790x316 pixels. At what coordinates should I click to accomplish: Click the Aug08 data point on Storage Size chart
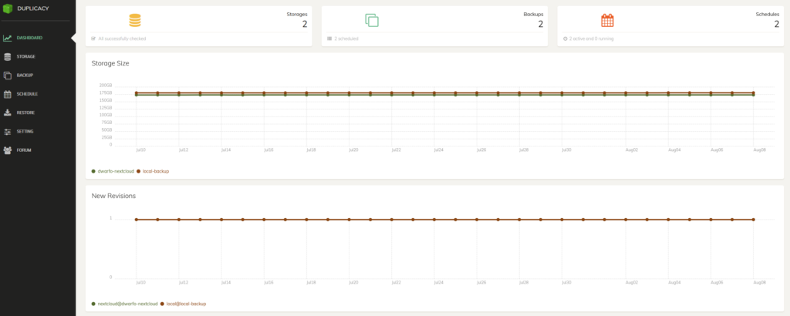[x=753, y=93]
